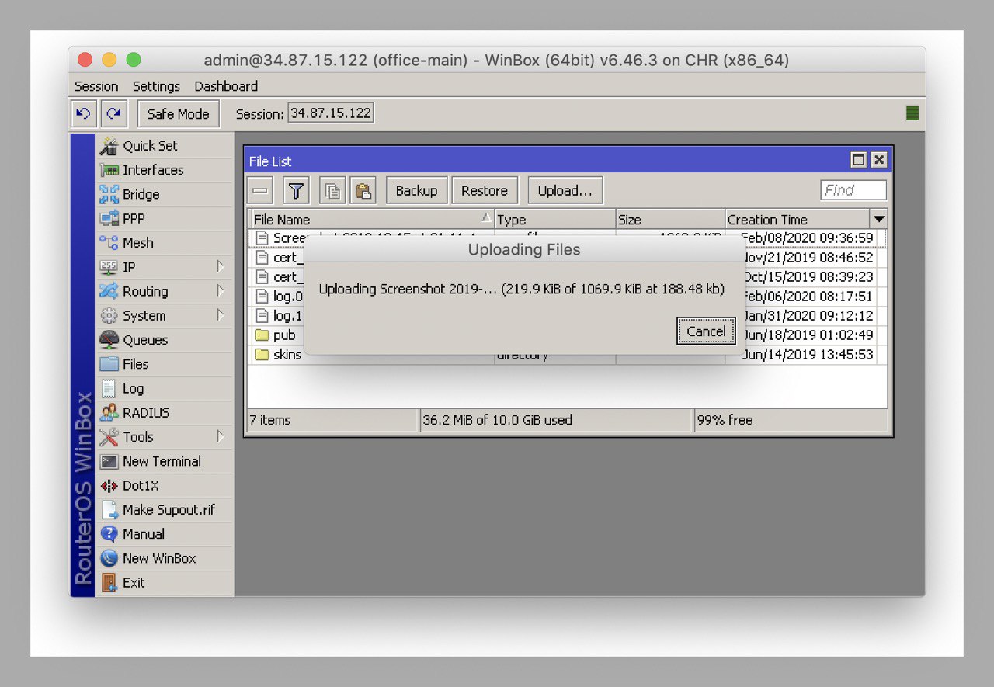The image size is (994, 687).
Task: Open RADIUS in the sidebar
Action: click(x=164, y=412)
